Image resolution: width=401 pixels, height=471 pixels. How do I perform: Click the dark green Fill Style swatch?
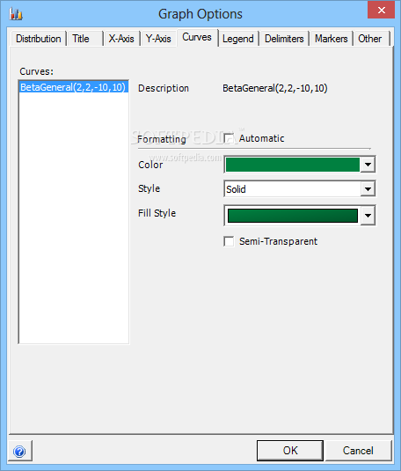(293, 216)
